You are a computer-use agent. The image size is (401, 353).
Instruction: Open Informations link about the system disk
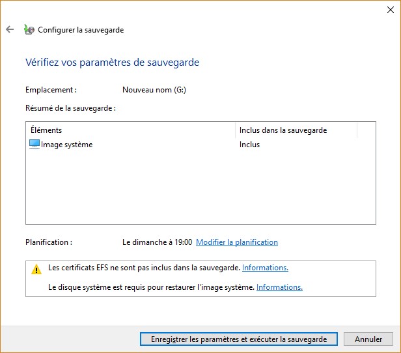point(279,287)
